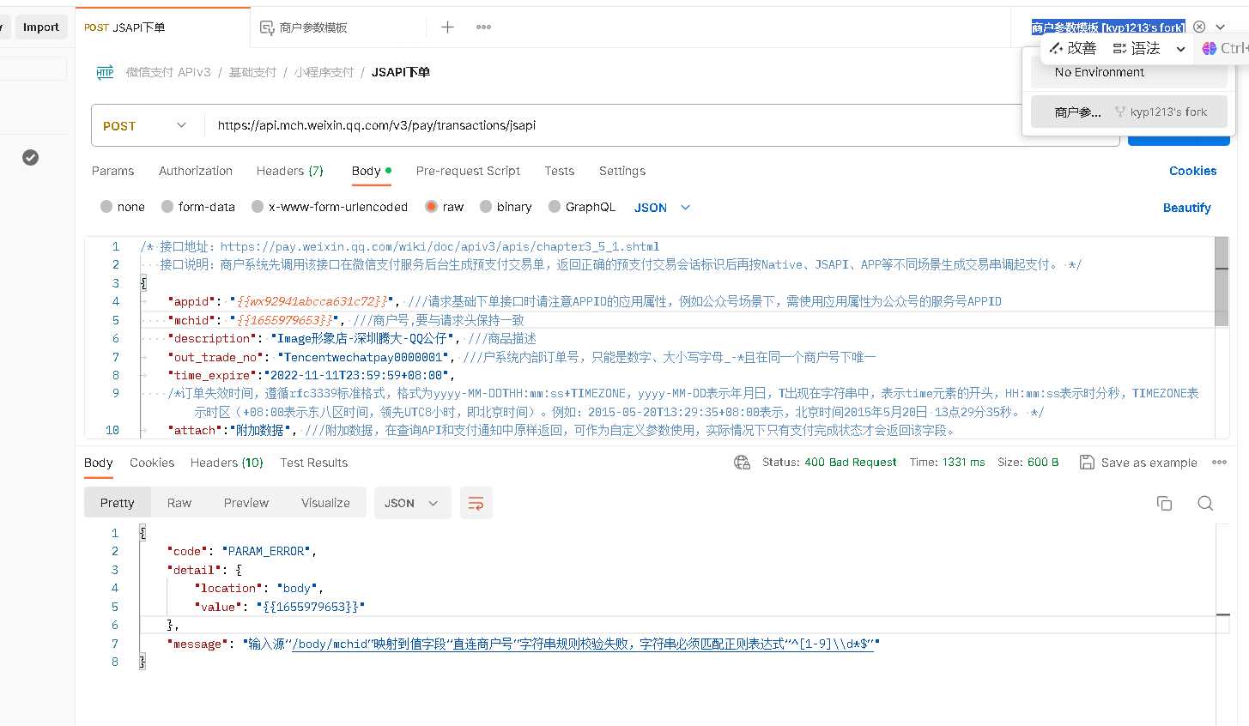Open a new request tab with plus icon
This screenshot has width=1249, height=726.
[x=447, y=27]
